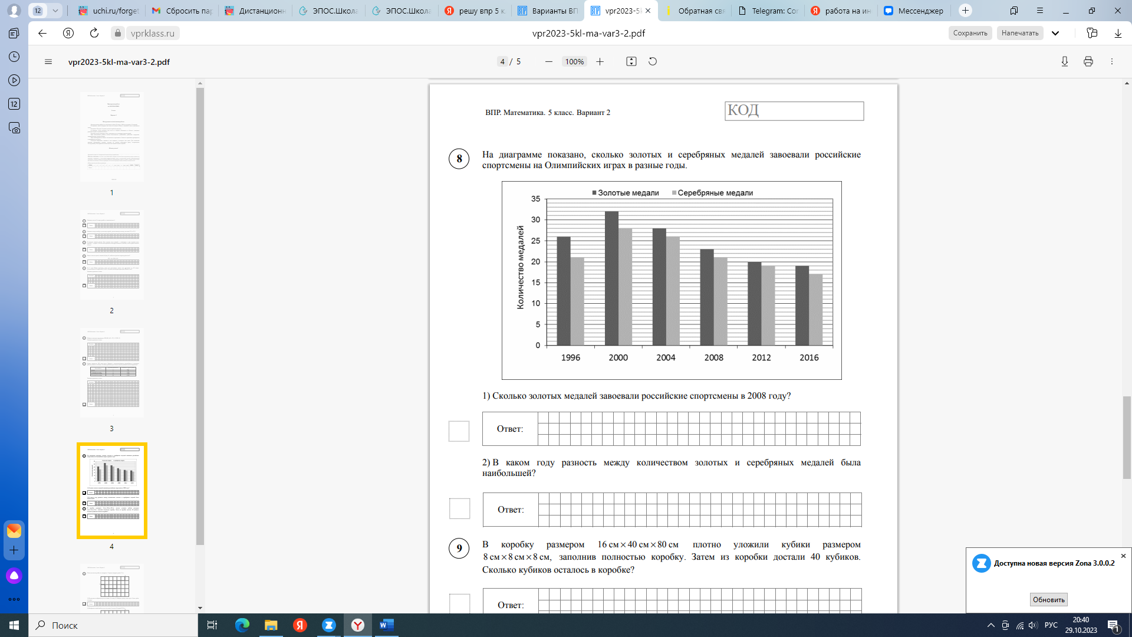1132x637 pixels.
Task: Click the Сохранить button
Action: pos(970,33)
